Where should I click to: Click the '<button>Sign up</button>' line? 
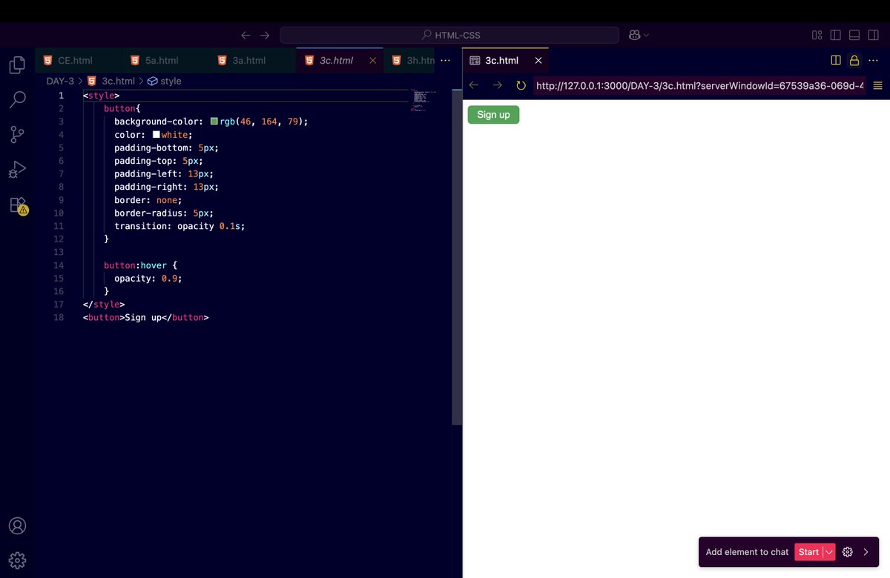(x=146, y=318)
